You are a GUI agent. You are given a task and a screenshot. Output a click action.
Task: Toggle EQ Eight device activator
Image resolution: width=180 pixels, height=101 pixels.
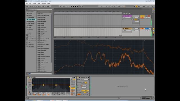28,77
